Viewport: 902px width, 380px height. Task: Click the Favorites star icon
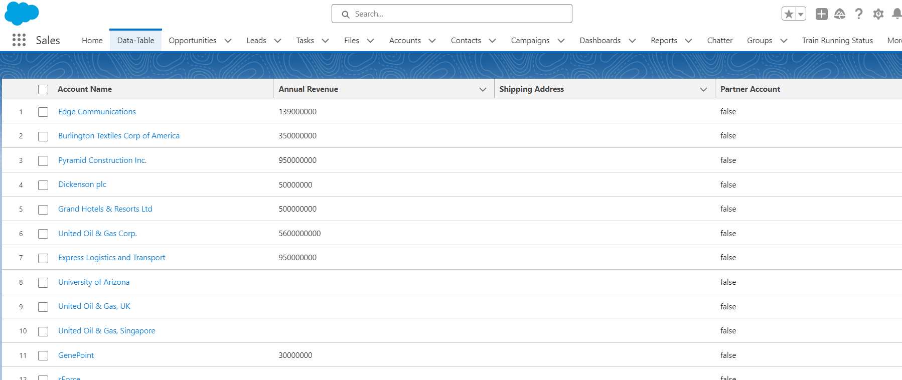pos(789,14)
